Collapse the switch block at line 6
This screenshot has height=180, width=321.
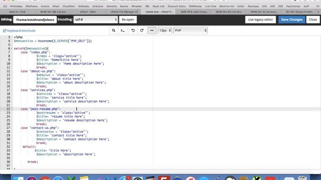click(x=12, y=48)
